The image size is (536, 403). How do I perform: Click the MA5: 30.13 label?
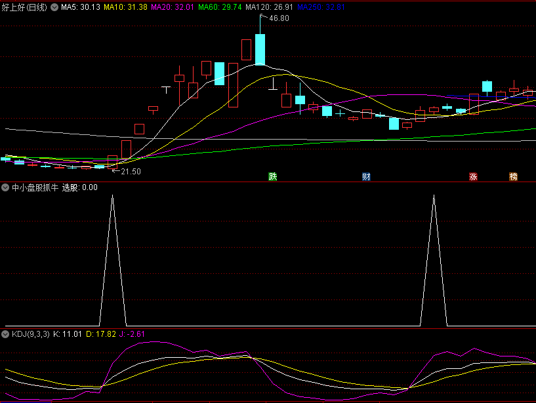pyautogui.click(x=81, y=7)
